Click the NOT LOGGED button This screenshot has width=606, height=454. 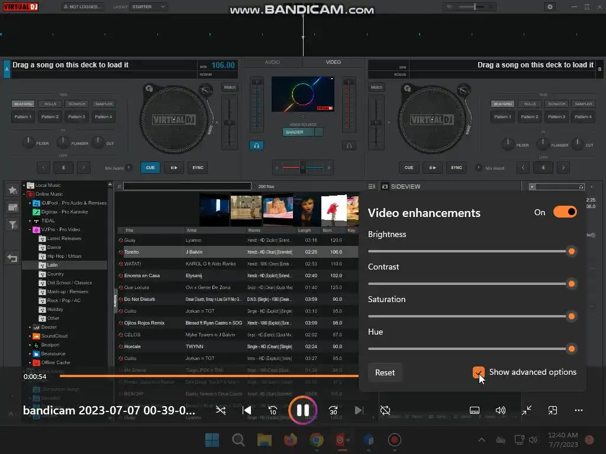(x=83, y=7)
